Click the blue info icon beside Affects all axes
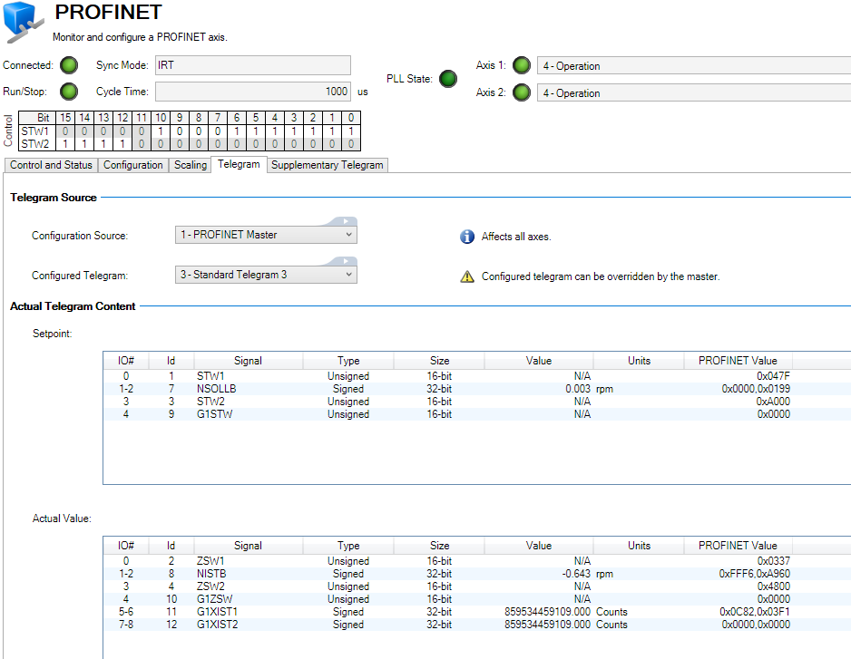Image resolution: width=851 pixels, height=659 pixels. [x=467, y=237]
